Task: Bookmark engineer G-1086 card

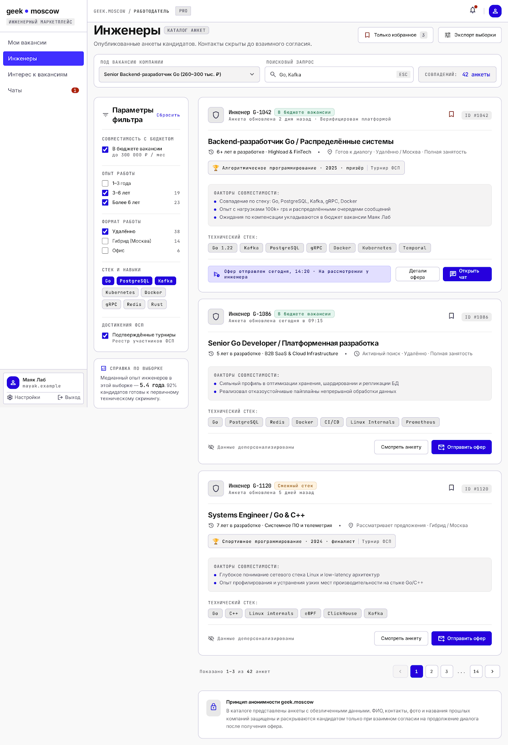Action: click(x=451, y=316)
